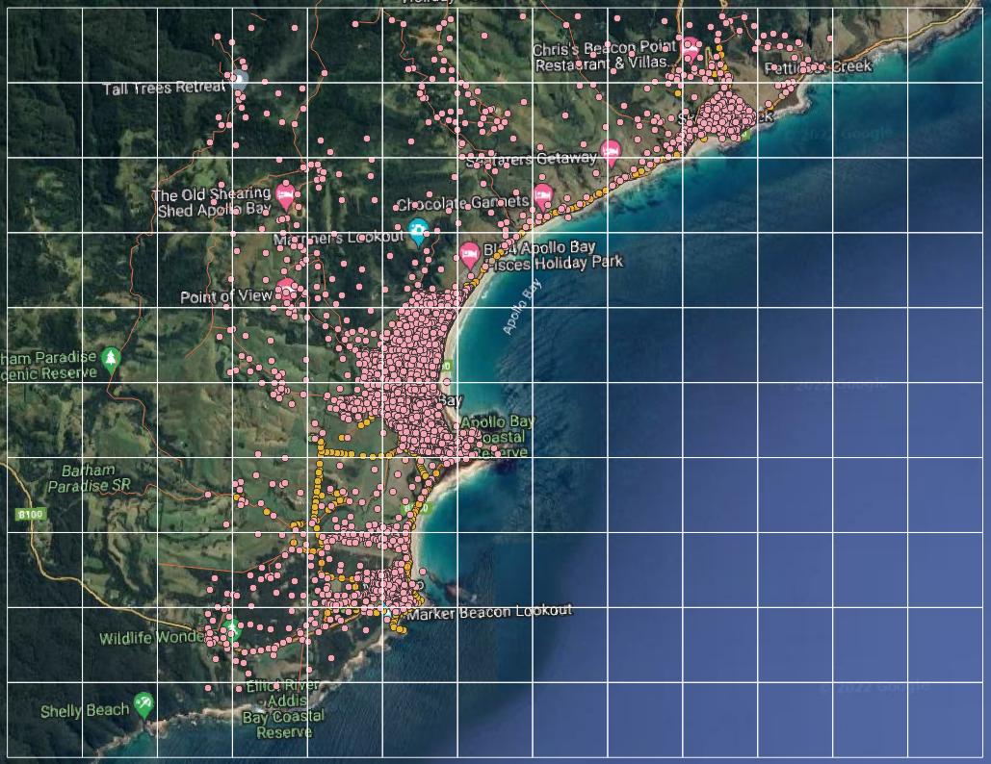The image size is (991, 764).
Task: Click the 'Shelly Beach' label
Action: 85,710
